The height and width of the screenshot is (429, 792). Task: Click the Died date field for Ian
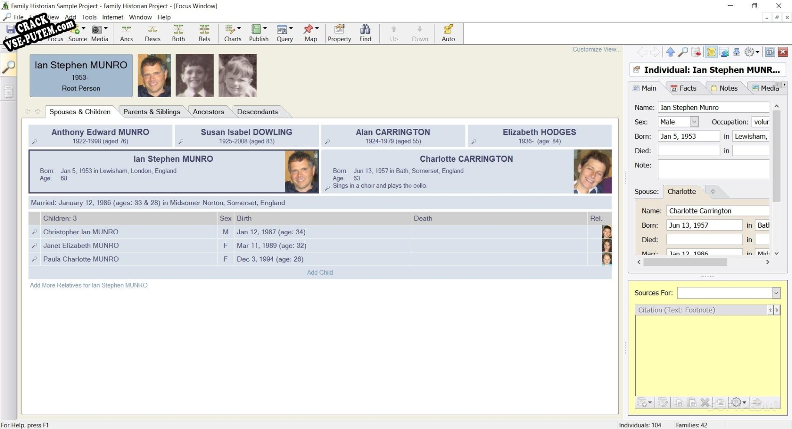688,151
